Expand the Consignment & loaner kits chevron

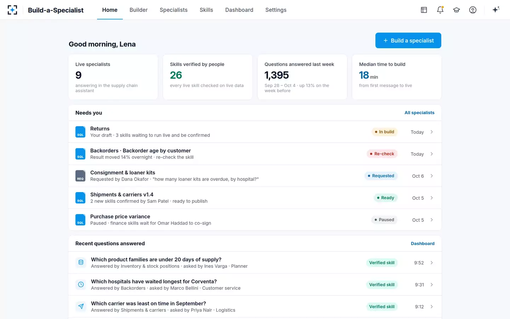click(432, 176)
